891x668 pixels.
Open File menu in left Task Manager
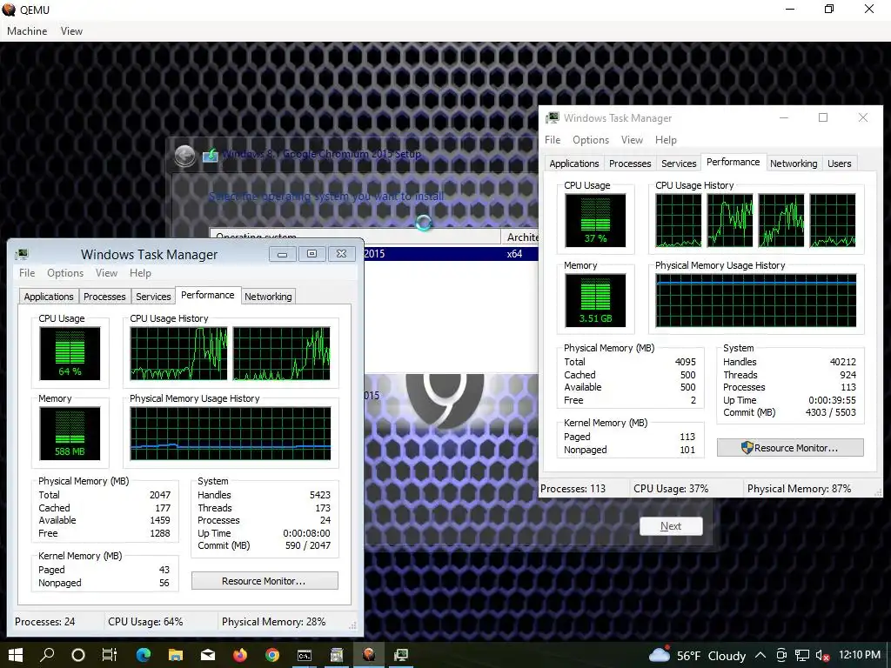pos(27,272)
